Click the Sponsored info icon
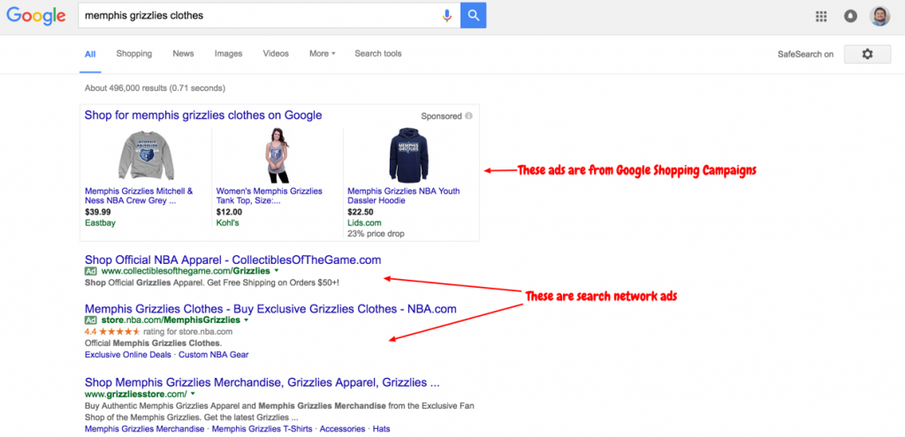Screen dimensions: 905x437 tap(468, 116)
